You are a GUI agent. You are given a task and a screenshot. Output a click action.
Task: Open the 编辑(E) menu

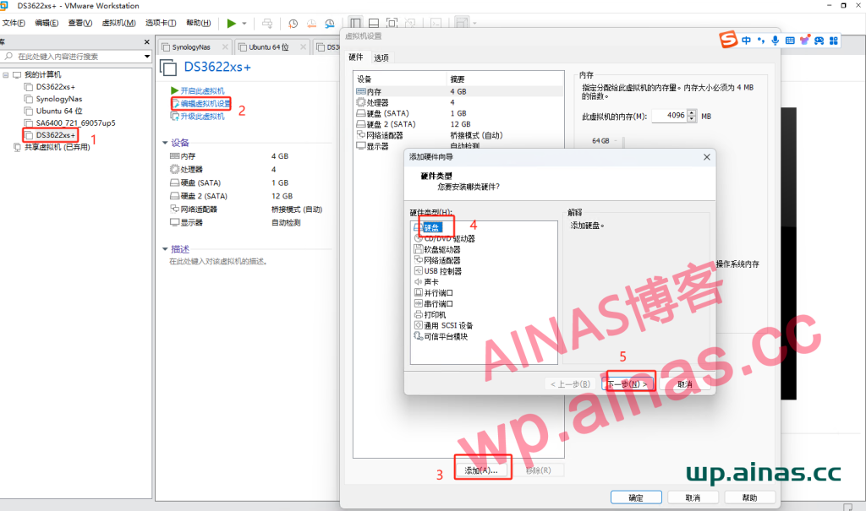(47, 23)
